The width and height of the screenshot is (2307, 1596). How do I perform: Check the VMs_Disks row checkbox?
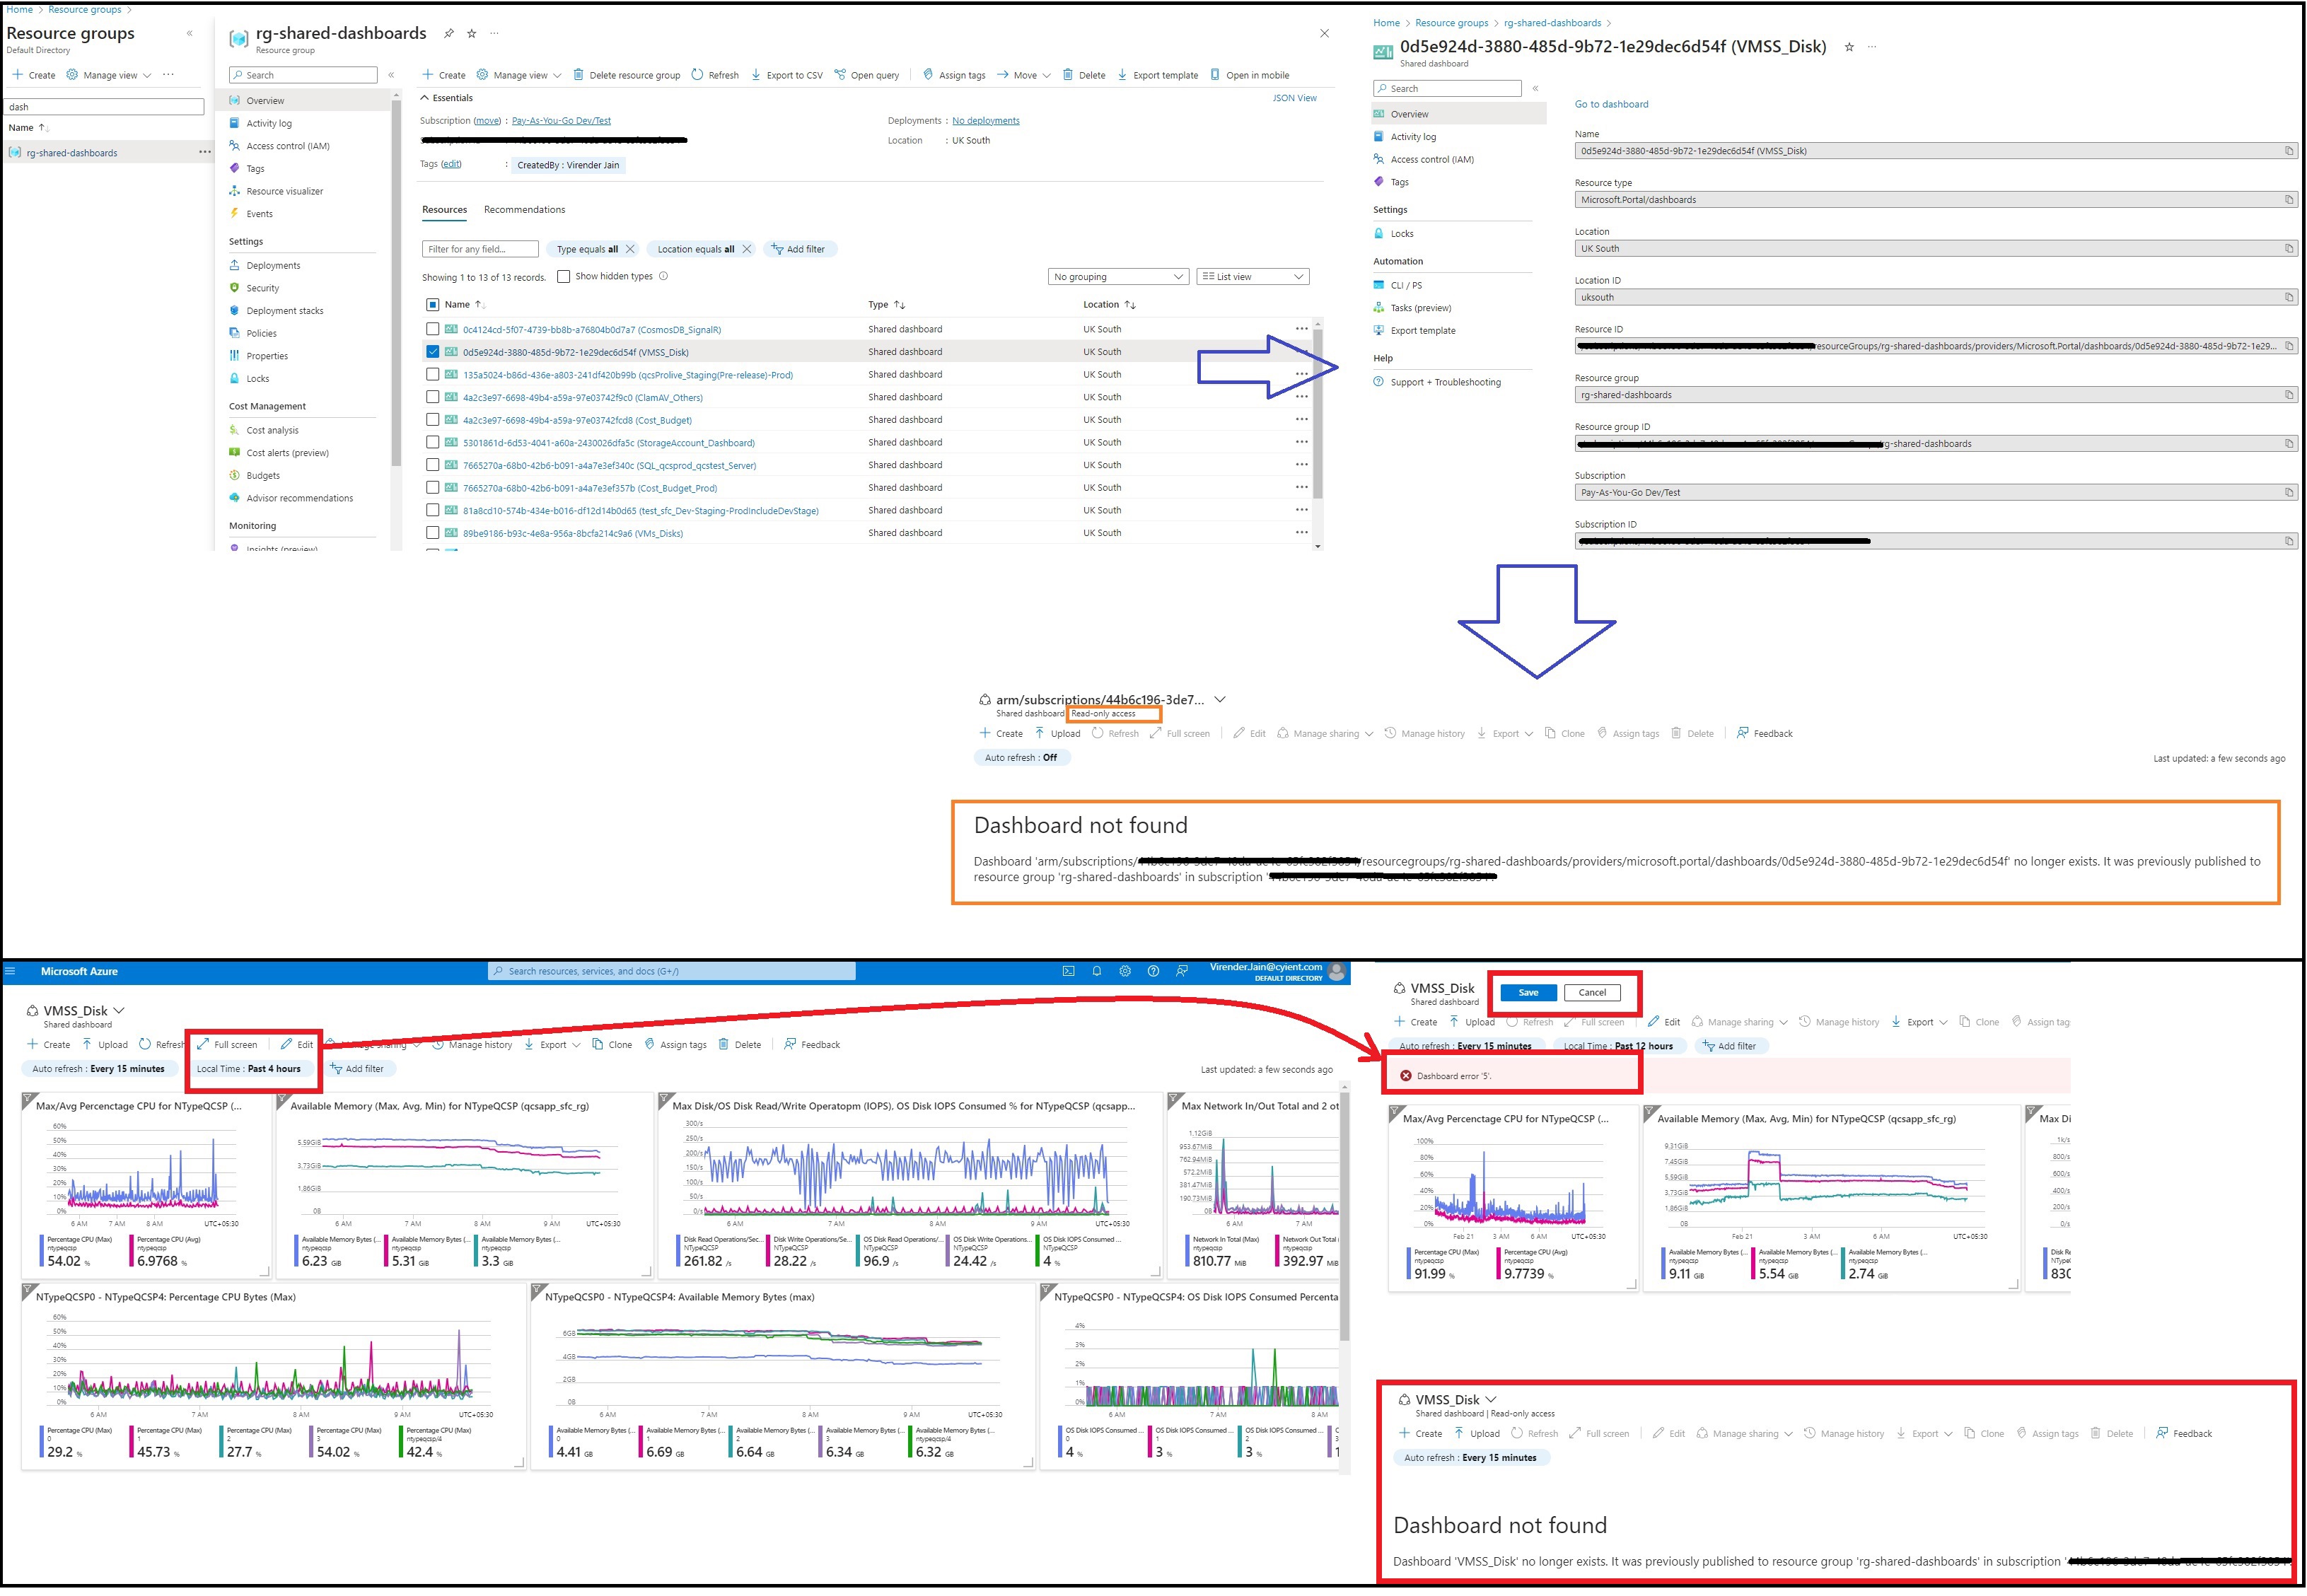(x=432, y=533)
